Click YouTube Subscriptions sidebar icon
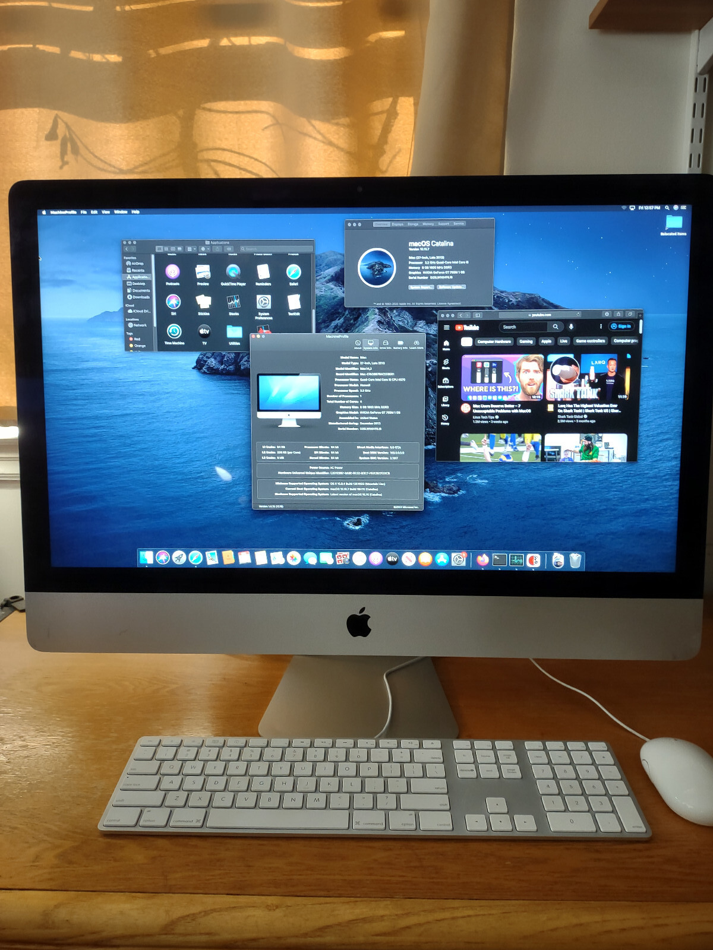Screen dimensions: 713x950 (446, 382)
